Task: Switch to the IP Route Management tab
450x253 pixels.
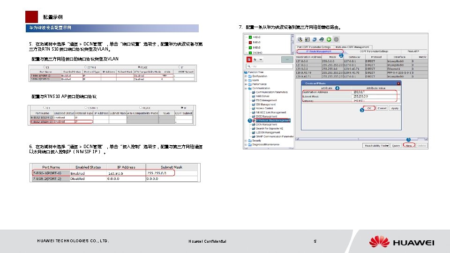Action: coord(319,52)
